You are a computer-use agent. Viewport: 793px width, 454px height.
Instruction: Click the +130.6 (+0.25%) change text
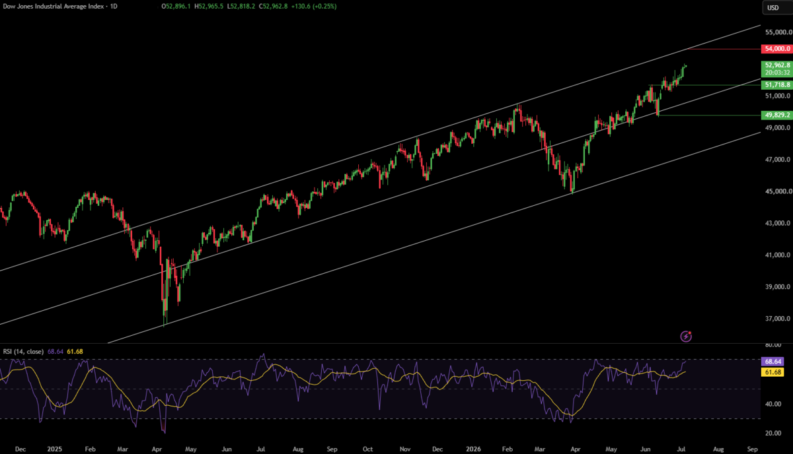tap(315, 7)
